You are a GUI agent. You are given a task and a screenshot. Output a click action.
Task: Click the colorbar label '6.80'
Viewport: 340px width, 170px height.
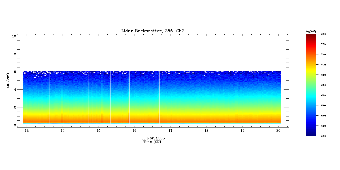point(324,75)
